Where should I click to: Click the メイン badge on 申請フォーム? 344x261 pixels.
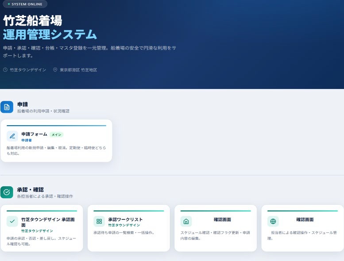pyautogui.click(x=56, y=134)
